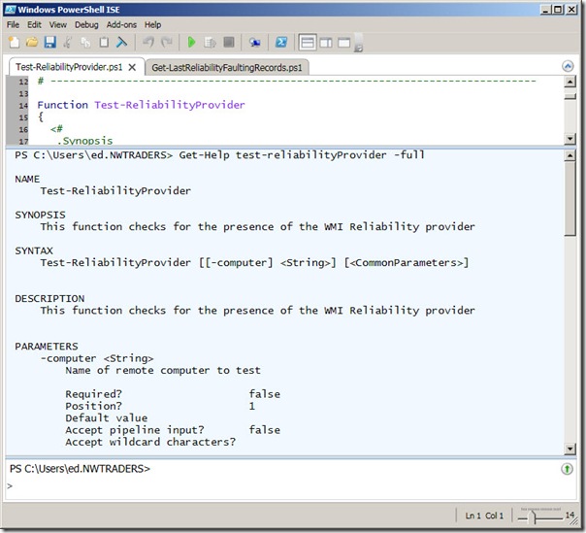Open the Edit menu
The height and width of the screenshot is (533, 586).
(34, 24)
